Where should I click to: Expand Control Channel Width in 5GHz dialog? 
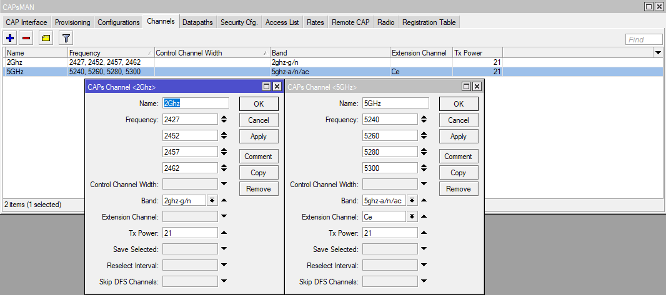coord(424,184)
